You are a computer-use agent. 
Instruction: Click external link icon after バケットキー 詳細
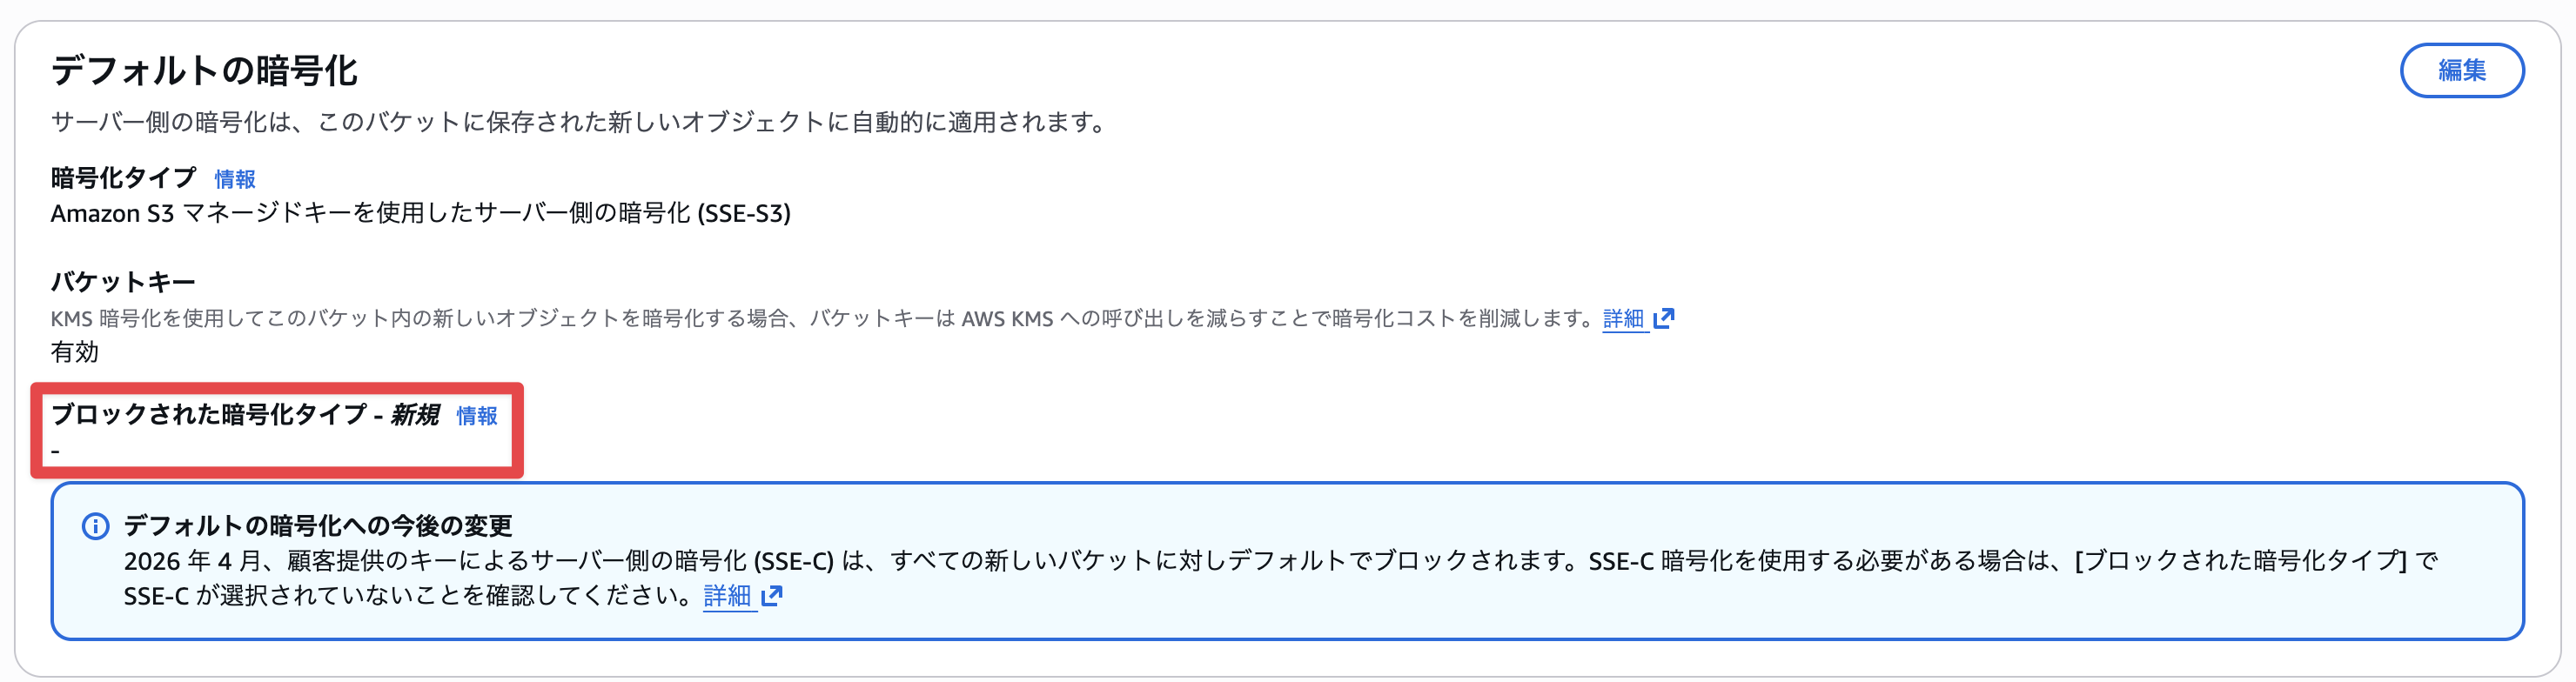(x=1664, y=318)
